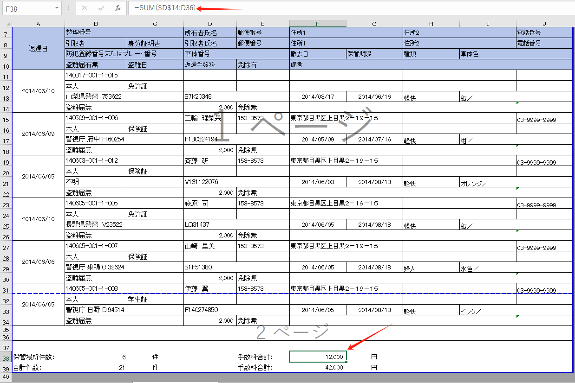Select column B header
This screenshot has width=575, height=383.
pyautogui.click(x=96, y=24)
